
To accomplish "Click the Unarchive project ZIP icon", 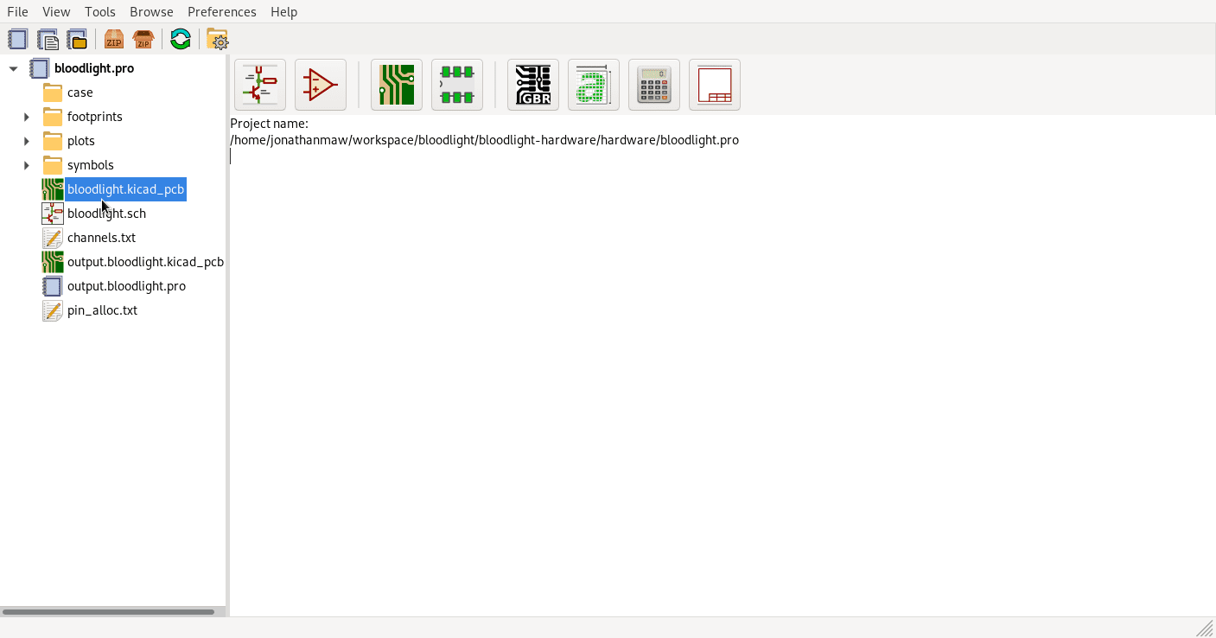I will tap(143, 39).
